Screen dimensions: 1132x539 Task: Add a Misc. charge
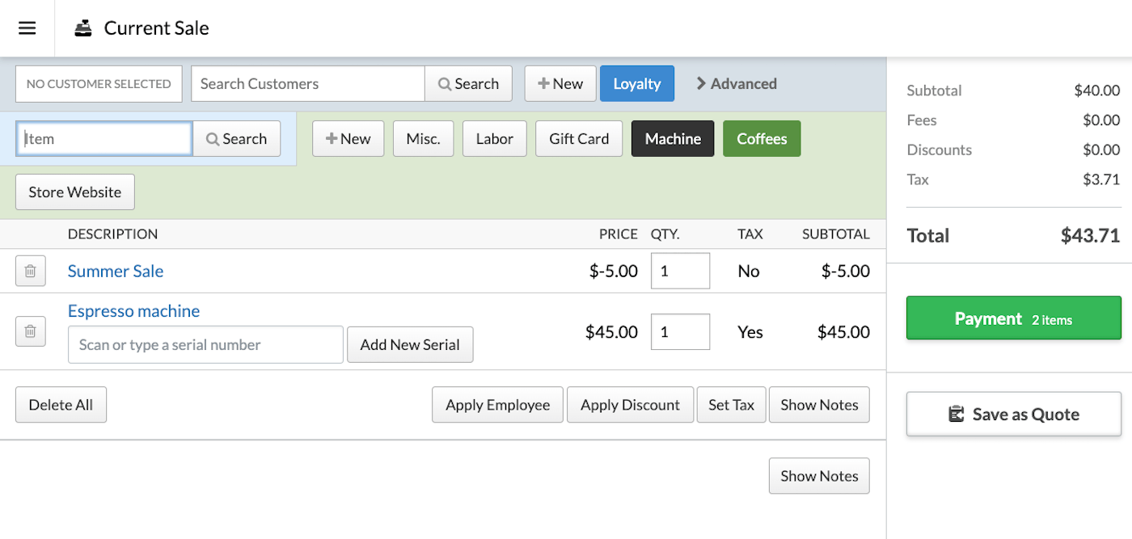pos(424,139)
